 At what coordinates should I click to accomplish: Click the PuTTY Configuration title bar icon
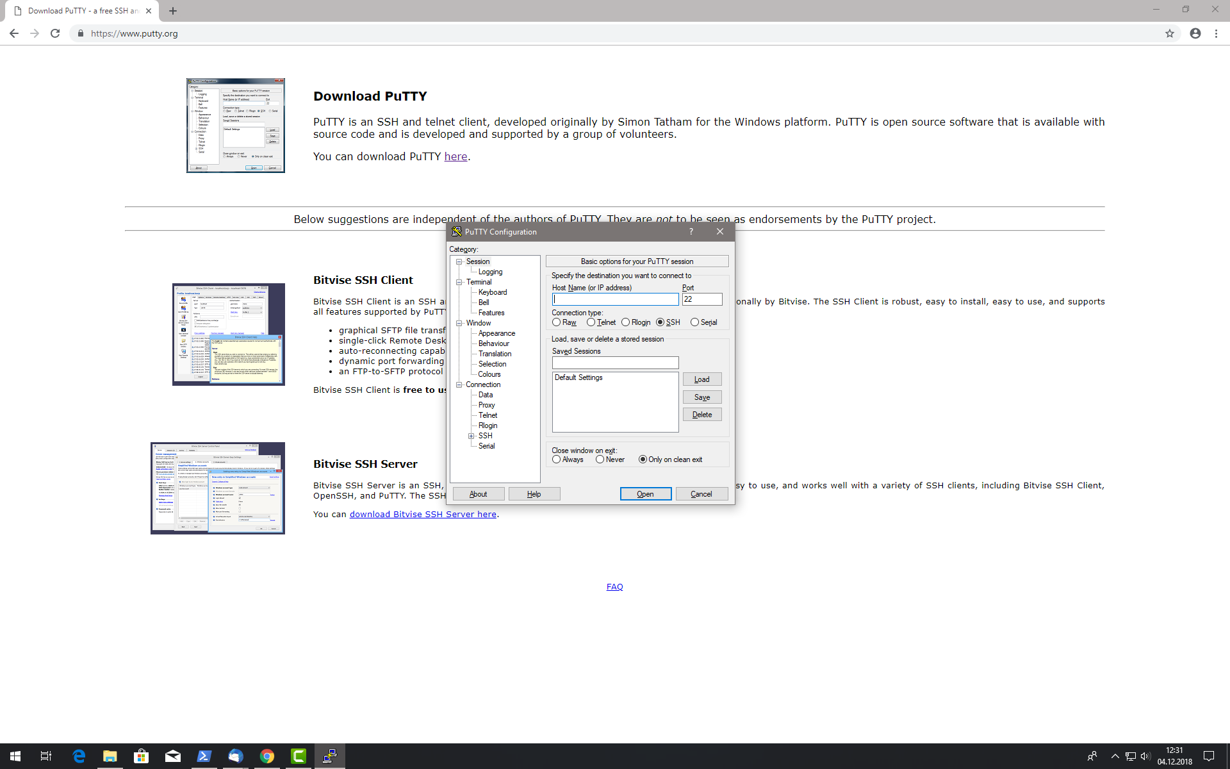pos(457,231)
